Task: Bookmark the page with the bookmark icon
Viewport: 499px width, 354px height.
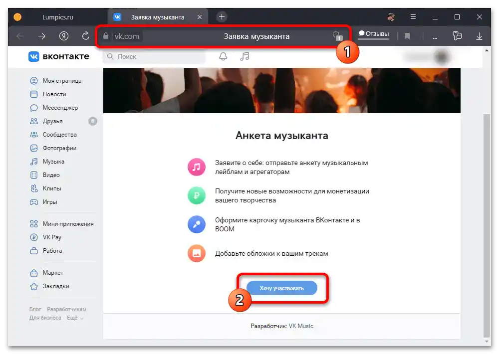Action: pyautogui.click(x=407, y=36)
